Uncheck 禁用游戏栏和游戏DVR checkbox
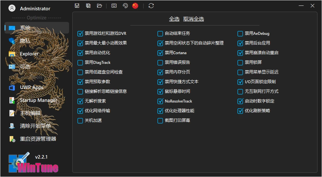This screenshot has width=322, height=177. pos(80,34)
